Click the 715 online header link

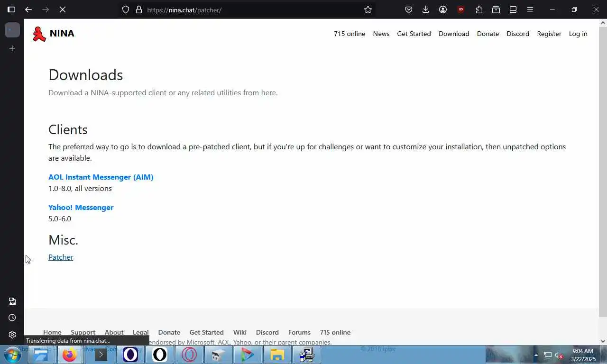click(349, 34)
